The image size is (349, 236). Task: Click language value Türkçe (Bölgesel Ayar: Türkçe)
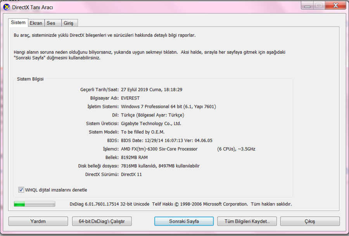click(152, 115)
